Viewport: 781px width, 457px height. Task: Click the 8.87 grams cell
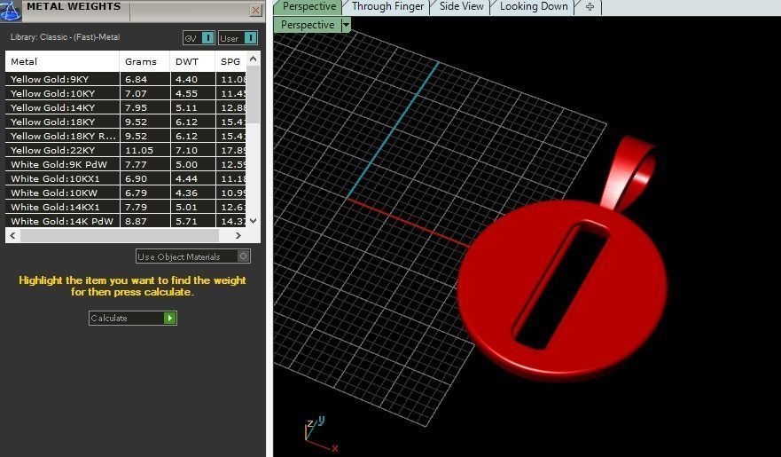click(144, 221)
